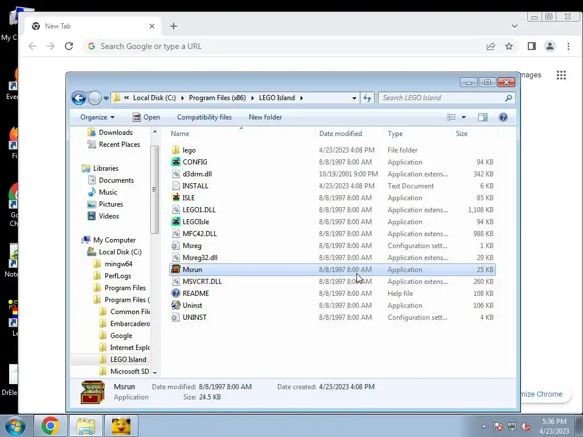The height and width of the screenshot is (437, 583).
Task: Open Recent Places in navigation pane
Action: coord(120,144)
